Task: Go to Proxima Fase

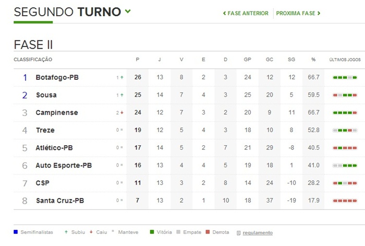Action: coord(298,13)
